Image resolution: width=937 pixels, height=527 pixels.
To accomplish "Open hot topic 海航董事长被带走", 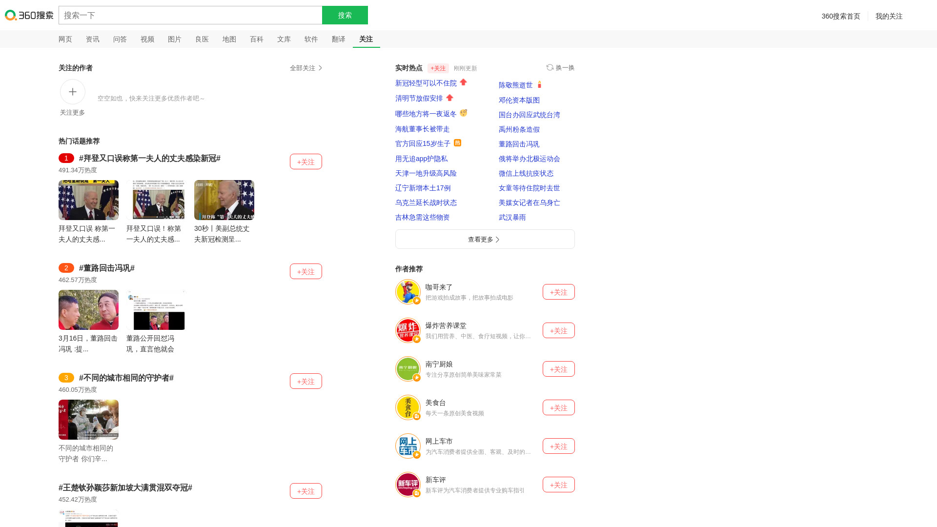I will (x=423, y=129).
